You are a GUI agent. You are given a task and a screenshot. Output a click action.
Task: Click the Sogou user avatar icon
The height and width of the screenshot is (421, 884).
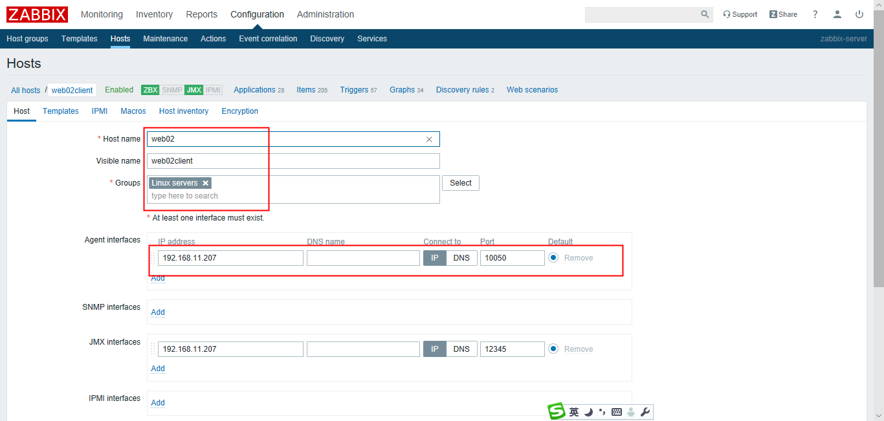click(x=631, y=412)
